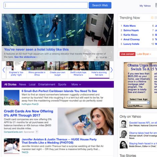The image size is (157, 157).
Task: Select the Create your own burger thumbnail
Action: 57,69
